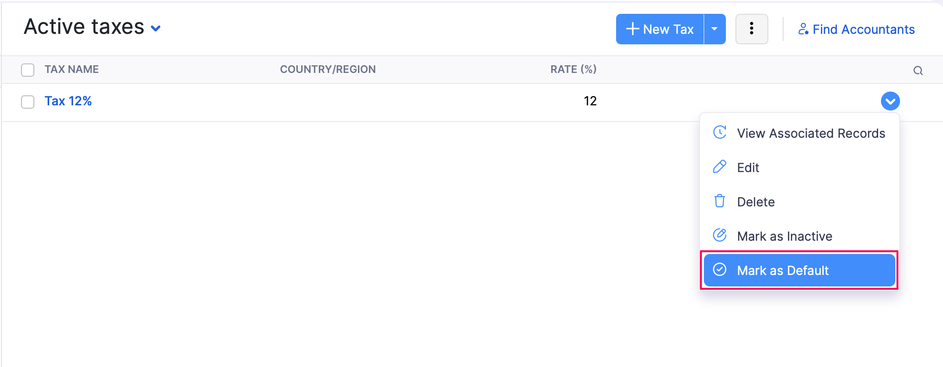Collapse the Tax 12% row action dropdown

890,101
